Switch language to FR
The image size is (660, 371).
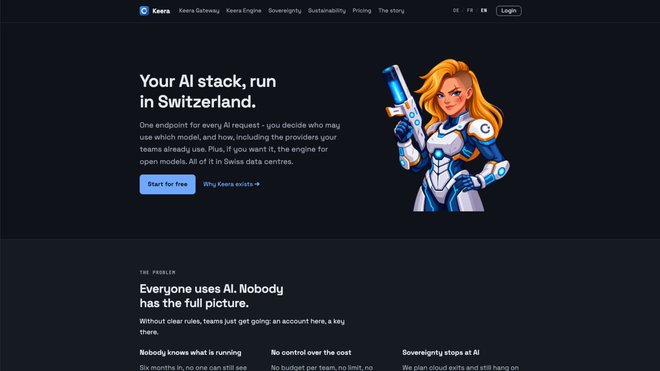click(x=470, y=11)
